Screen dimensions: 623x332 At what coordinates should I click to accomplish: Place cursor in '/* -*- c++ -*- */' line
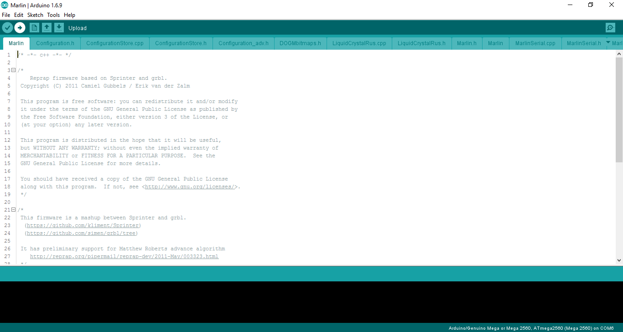tap(44, 55)
